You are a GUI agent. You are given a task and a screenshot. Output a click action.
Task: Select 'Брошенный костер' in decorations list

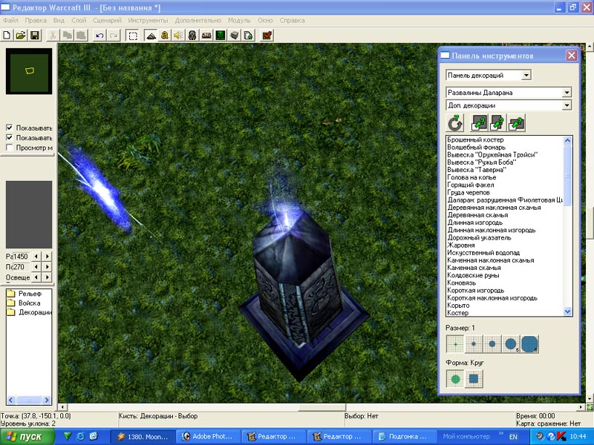pyautogui.click(x=475, y=139)
